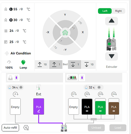Extrude filament with the up arrow button
Image resolution: width=131 pixels, height=134 pixels.
point(111,21)
